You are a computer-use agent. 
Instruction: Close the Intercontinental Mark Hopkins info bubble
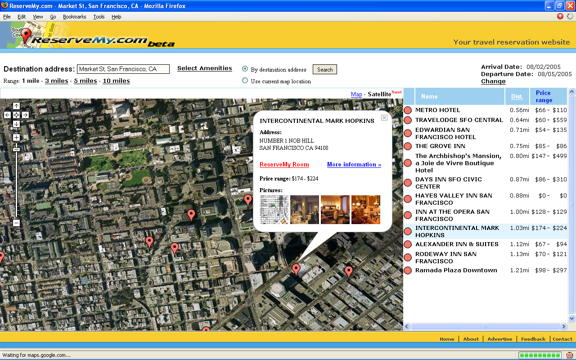coord(384,117)
